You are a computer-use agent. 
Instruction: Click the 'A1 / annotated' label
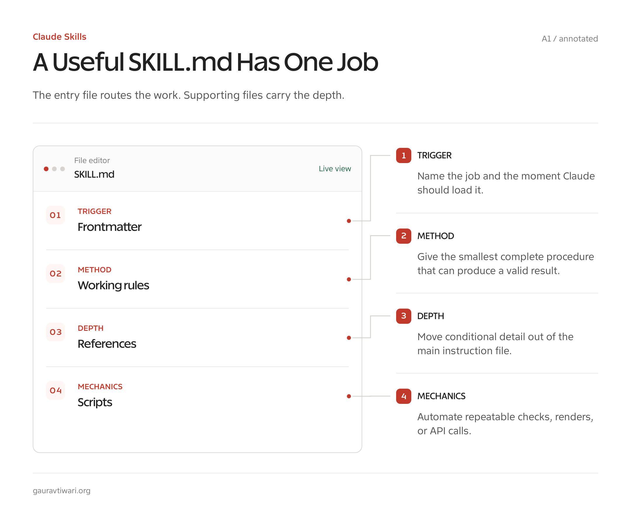click(570, 39)
